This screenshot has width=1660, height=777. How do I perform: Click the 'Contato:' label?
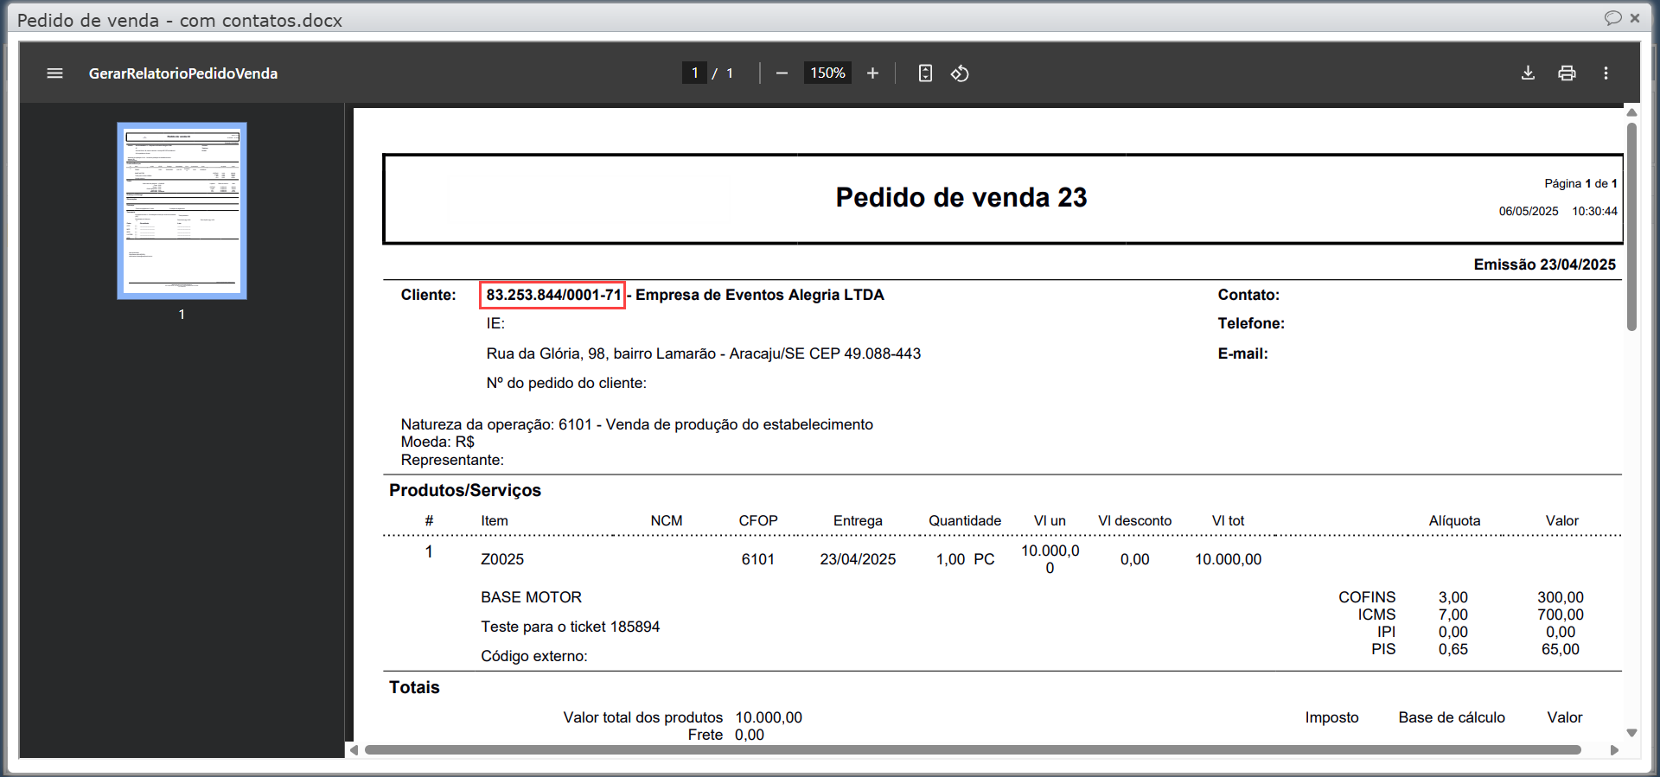pos(1248,295)
